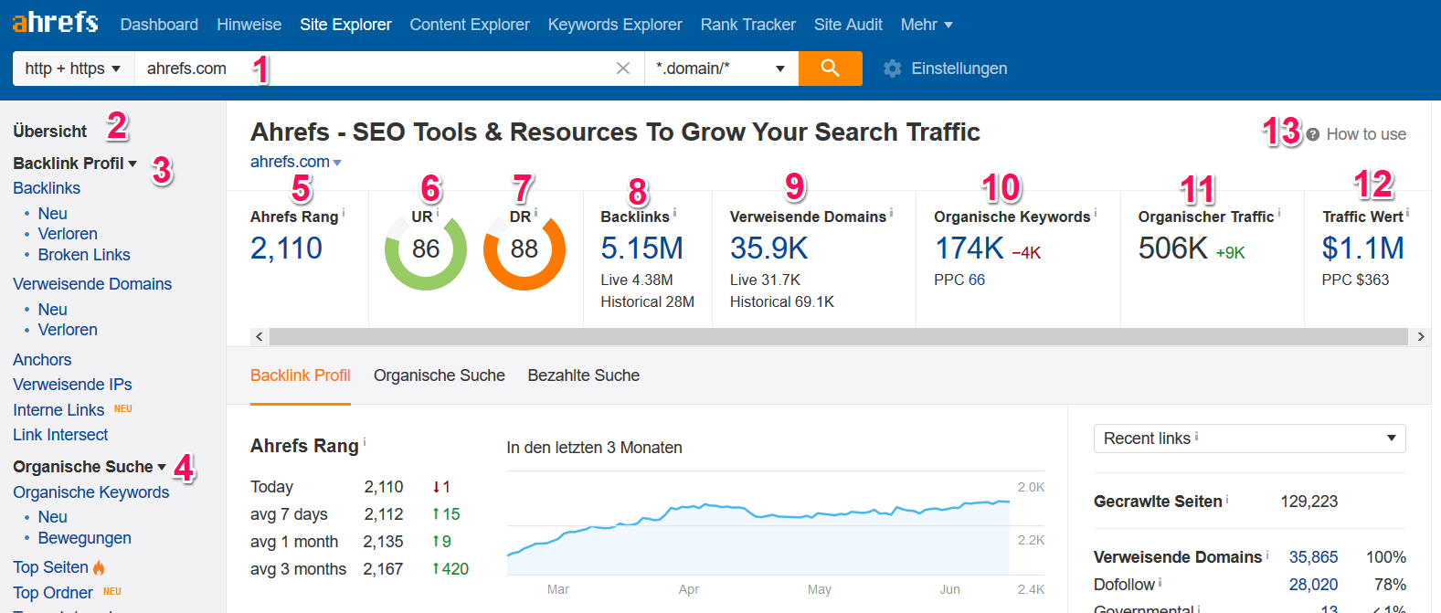Open Content Explorer in top navigation

tap(470, 25)
